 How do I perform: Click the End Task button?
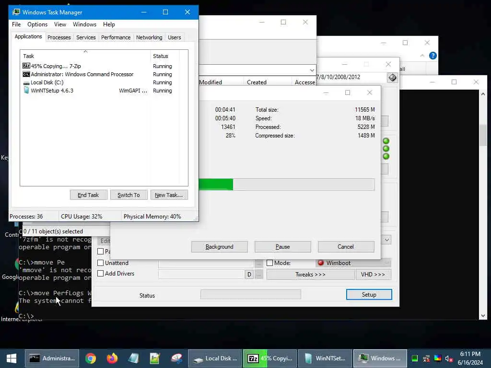tap(88, 195)
